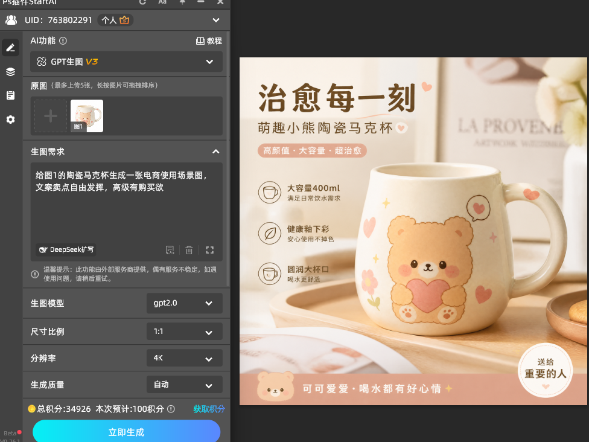Open the 分辨率 4K dropdown
The width and height of the screenshot is (589, 442).
pos(185,358)
